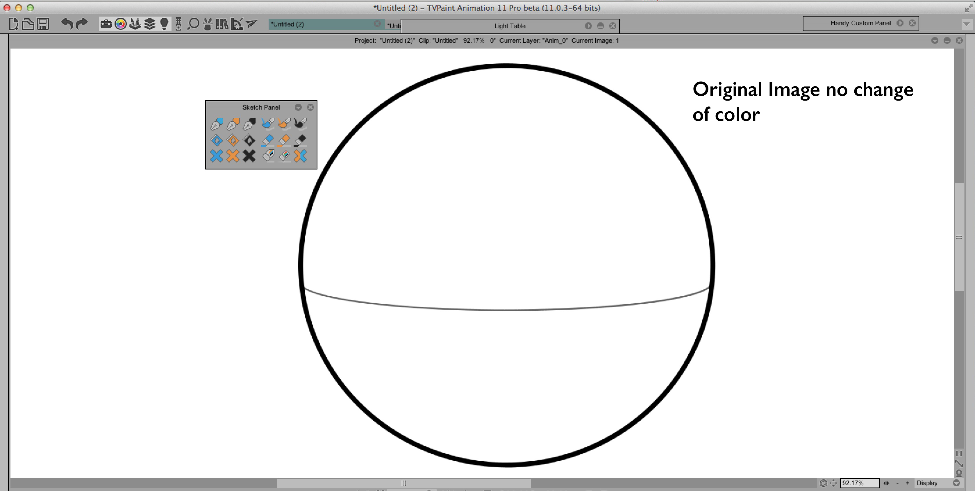
Task: Open a project using the folder icon
Action: pyautogui.click(x=28, y=24)
